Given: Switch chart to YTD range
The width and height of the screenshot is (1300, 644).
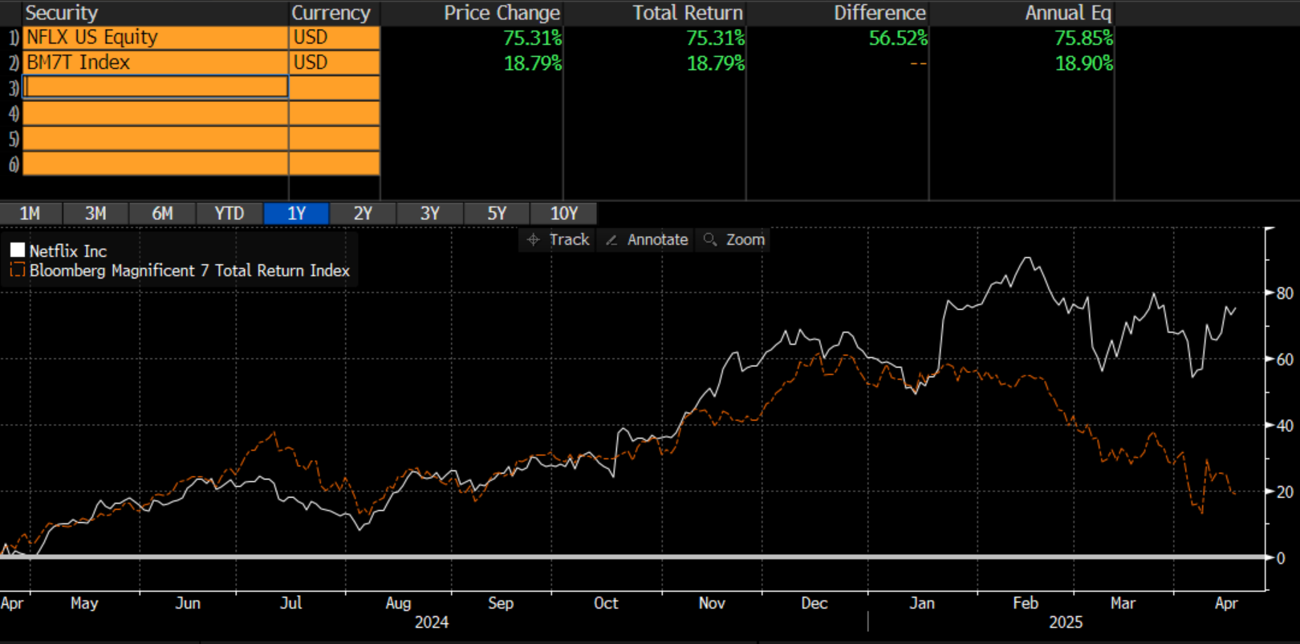Looking at the screenshot, I should [229, 214].
